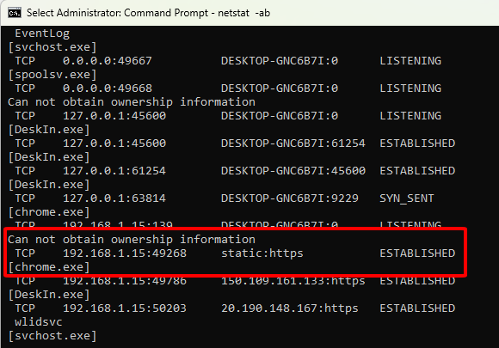Image resolution: width=499 pixels, height=348 pixels.
Task: Click foreign address 'static:https'
Action: 262,253
